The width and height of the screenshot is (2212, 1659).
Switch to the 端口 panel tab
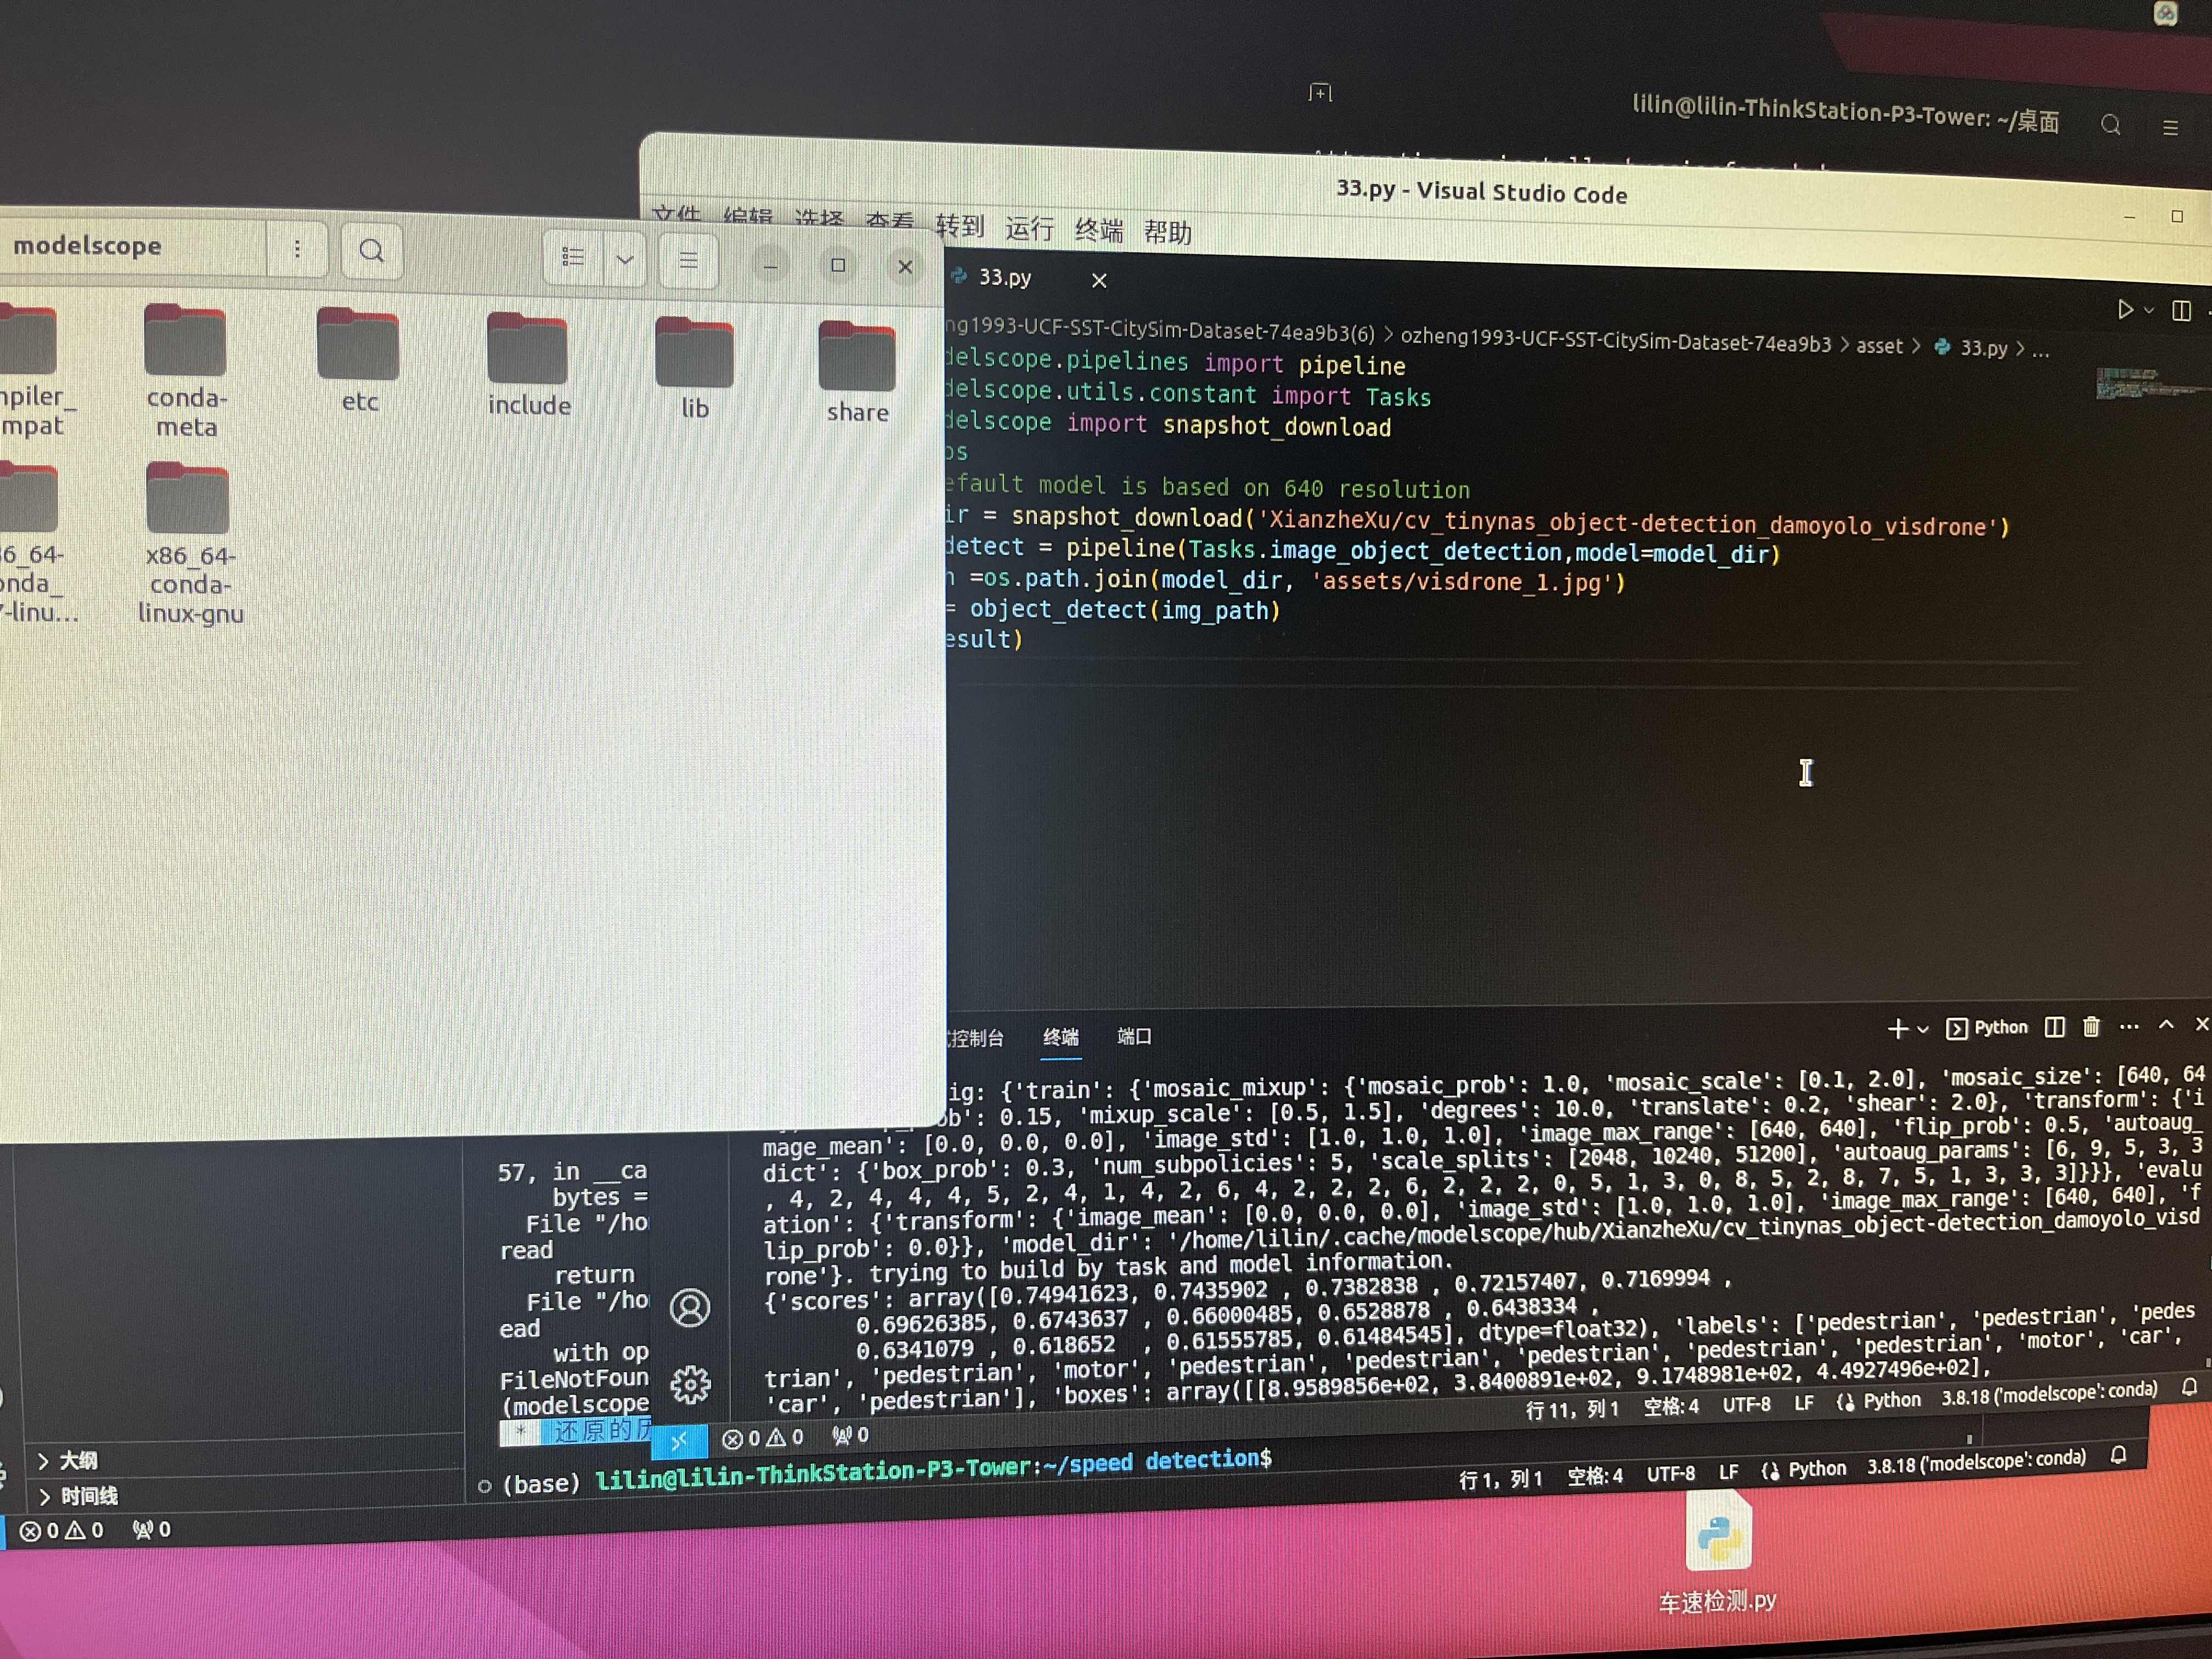tap(1133, 1036)
